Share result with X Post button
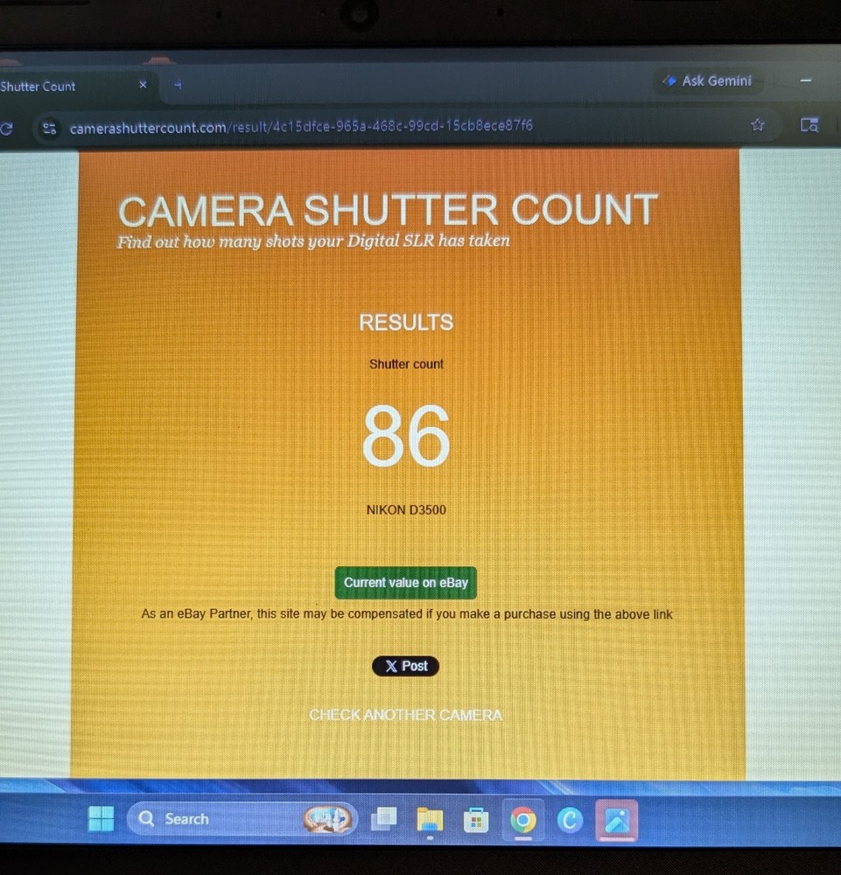The height and width of the screenshot is (875, 841). pos(406,666)
